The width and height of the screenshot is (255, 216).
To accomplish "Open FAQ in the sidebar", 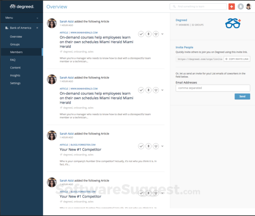I will (13, 60).
